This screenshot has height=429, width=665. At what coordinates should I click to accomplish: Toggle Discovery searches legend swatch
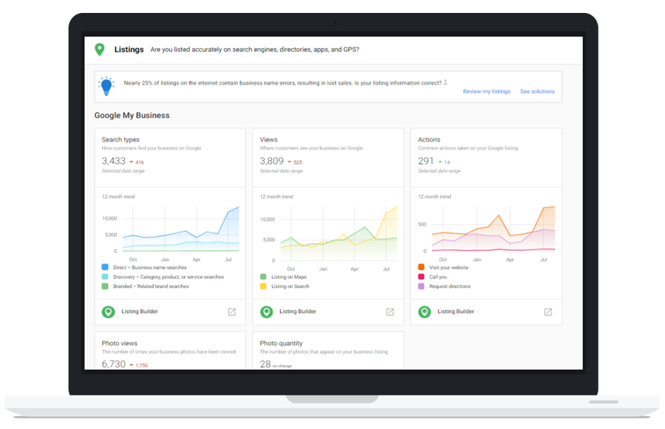click(105, 277)
